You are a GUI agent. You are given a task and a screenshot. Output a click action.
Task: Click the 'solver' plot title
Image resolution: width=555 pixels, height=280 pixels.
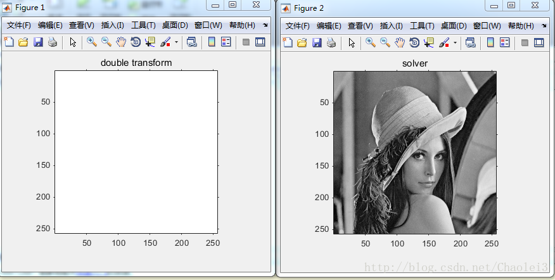pyautogui.click(x=415, y=63)
